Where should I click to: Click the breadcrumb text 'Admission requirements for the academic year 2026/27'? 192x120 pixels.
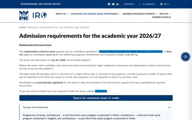coord(58,27)
